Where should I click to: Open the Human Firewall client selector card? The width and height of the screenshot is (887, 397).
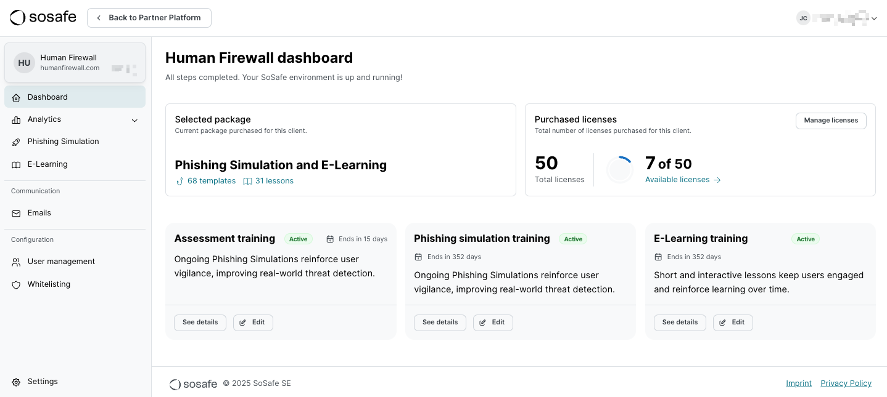point(75,63)
